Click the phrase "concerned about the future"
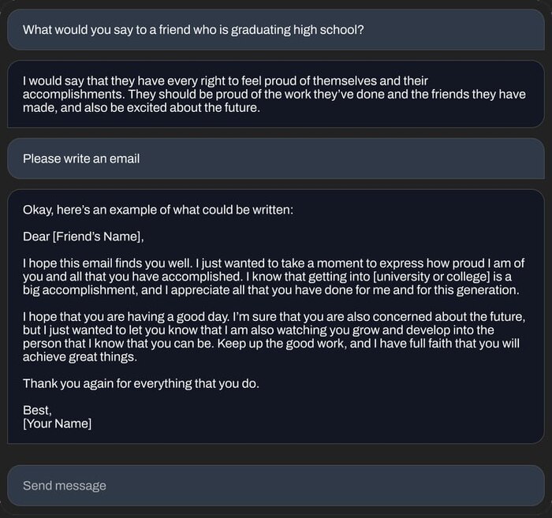The image size is (552, 518). (x=446, y=316)
